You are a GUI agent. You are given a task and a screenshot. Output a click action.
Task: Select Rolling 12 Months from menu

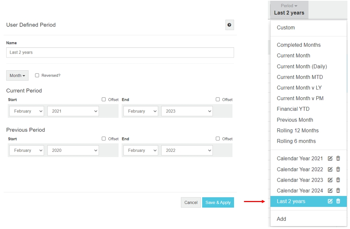[x=297, y=130]
